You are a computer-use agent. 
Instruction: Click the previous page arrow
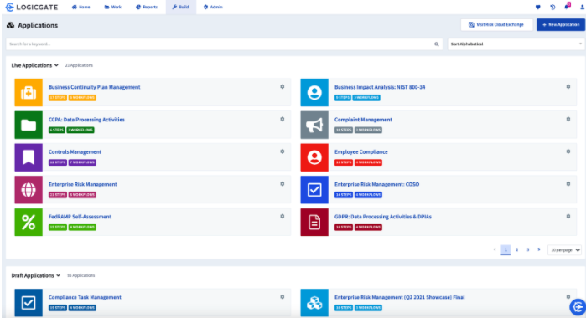point(495,249)
